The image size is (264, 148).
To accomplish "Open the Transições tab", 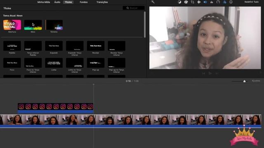I will point(102,2).
